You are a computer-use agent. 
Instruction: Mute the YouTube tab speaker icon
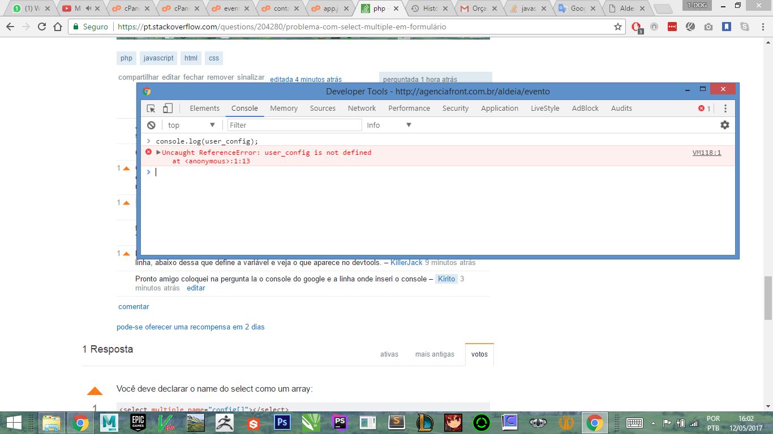coord(88,8)
